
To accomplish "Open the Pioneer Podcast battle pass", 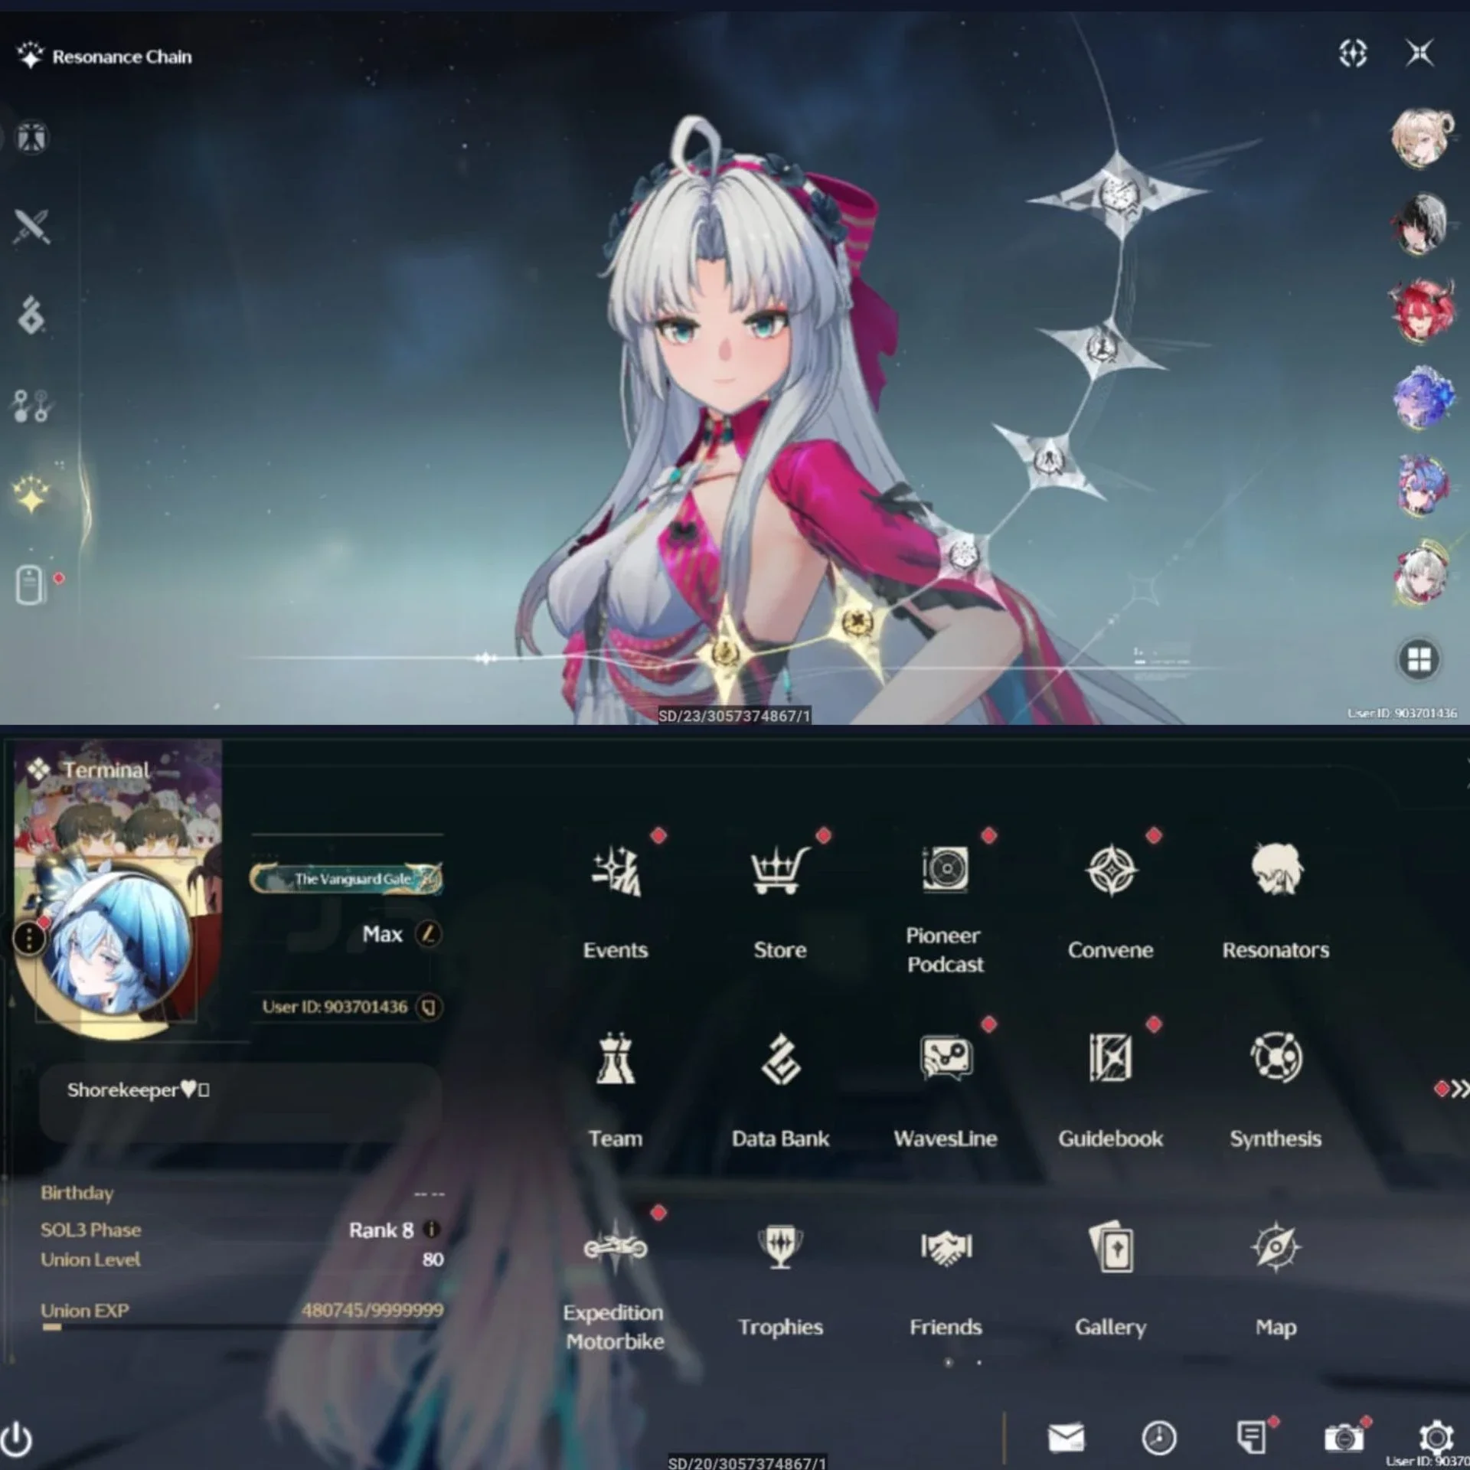I will (x=946, y=909).
